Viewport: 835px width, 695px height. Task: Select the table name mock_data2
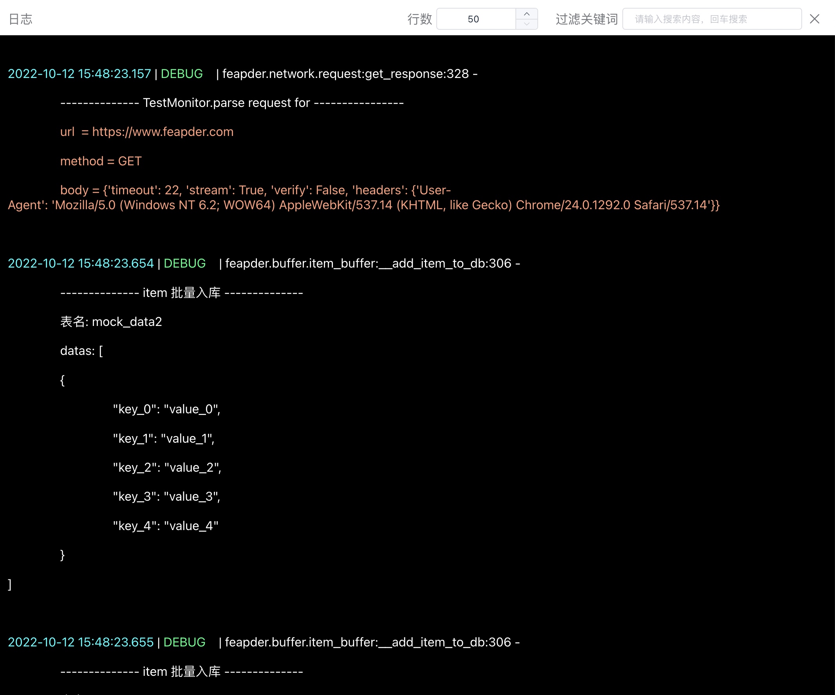[x=127, y=321]
